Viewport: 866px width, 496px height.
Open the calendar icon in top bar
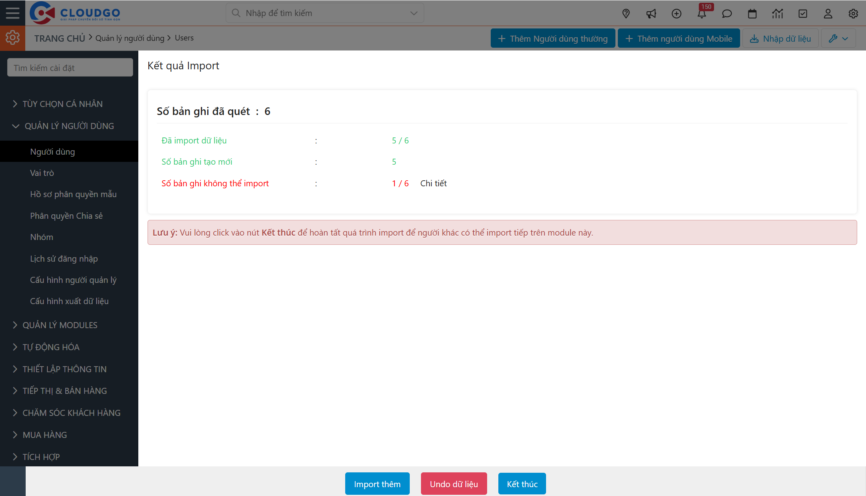pos(752,13)
